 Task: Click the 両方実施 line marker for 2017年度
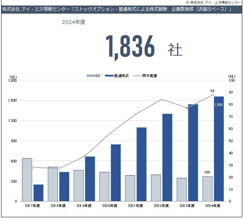pyautogui.click(x=32, y=167)
